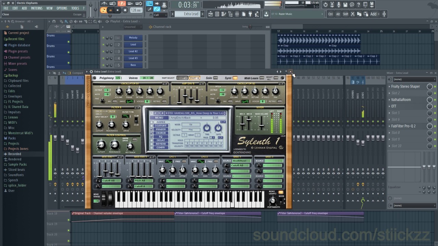Select PART A in Sylenth1

click(182, 78)
